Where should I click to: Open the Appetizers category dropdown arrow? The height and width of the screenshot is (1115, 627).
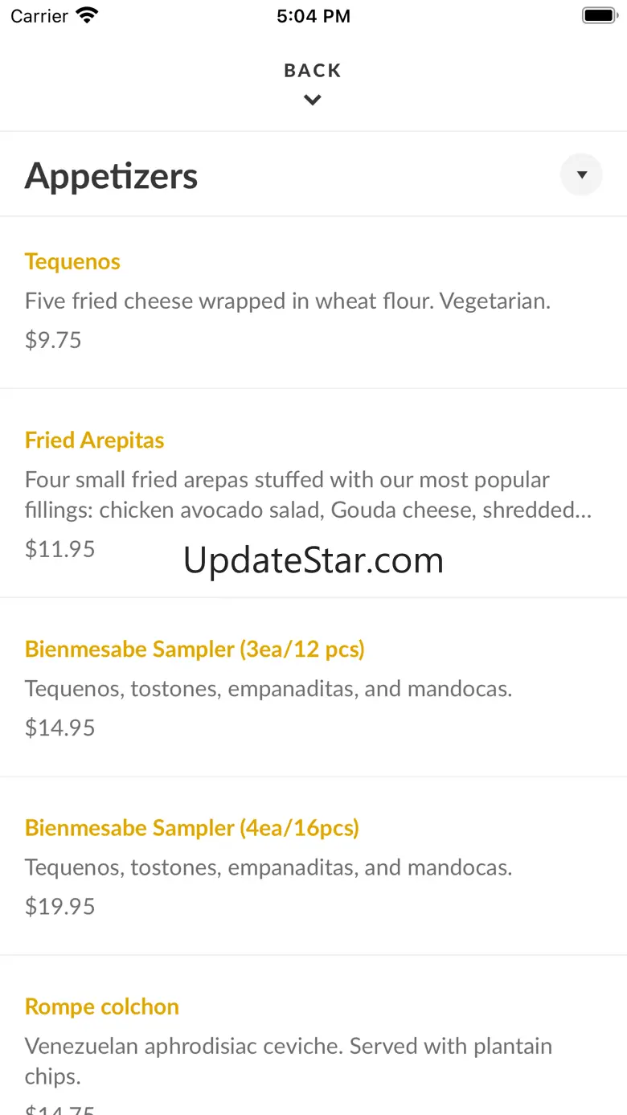(x=581, y=174)
